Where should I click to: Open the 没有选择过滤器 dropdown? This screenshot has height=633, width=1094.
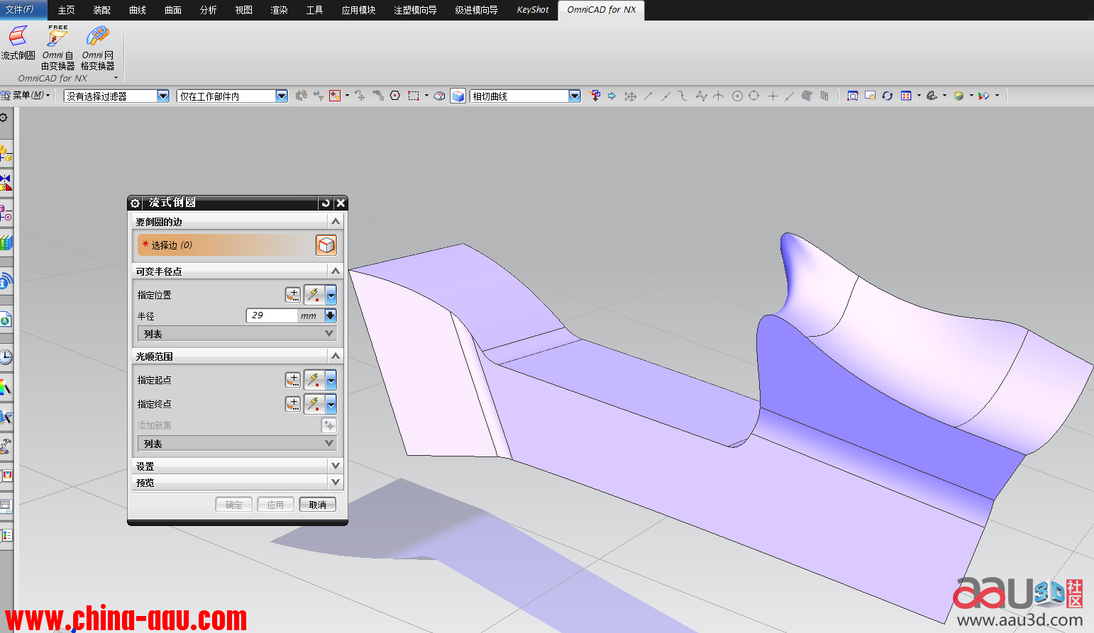[x=162, y=96]
